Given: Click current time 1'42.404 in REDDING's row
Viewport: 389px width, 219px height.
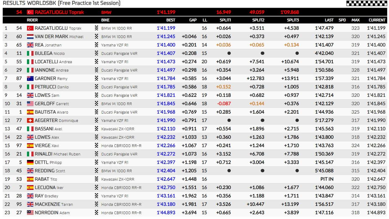Looking at the screenshot, I should [376, 171].
